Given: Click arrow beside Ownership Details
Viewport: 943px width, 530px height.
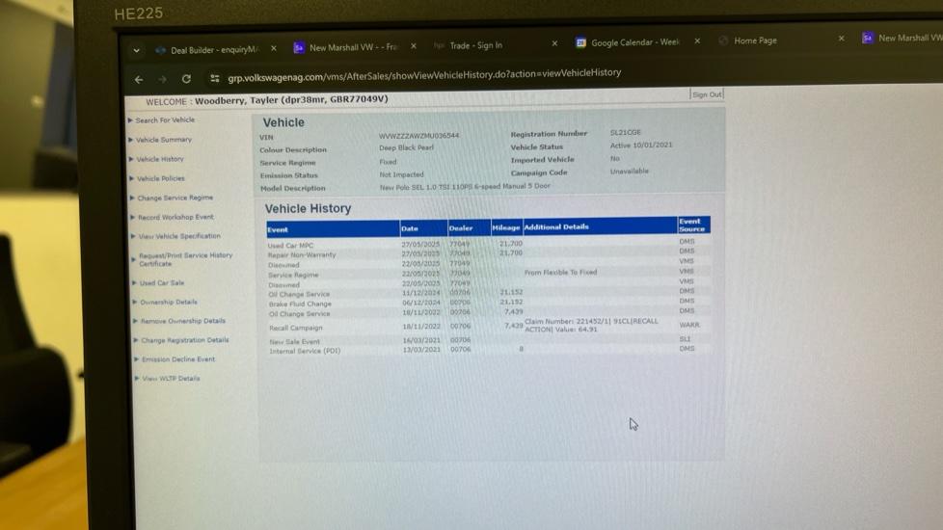Looking at the screenshot, I should click(135, 302).
